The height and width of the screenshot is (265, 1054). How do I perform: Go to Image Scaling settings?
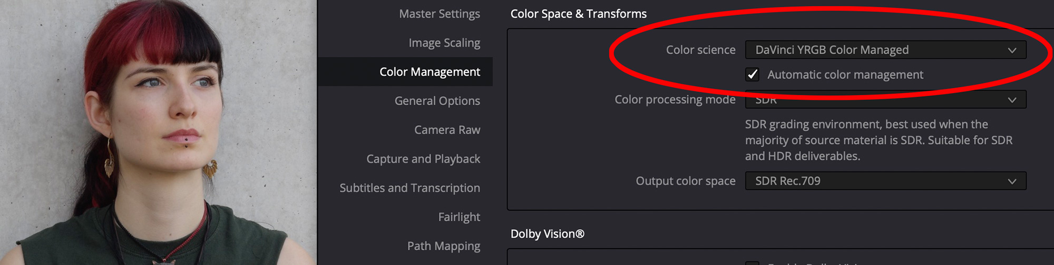tap(444, 43)
